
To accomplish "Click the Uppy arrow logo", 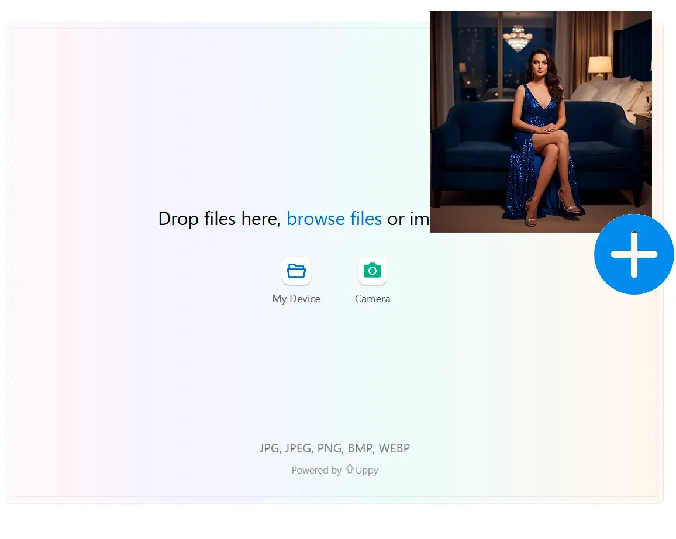I will click(350, 469).
